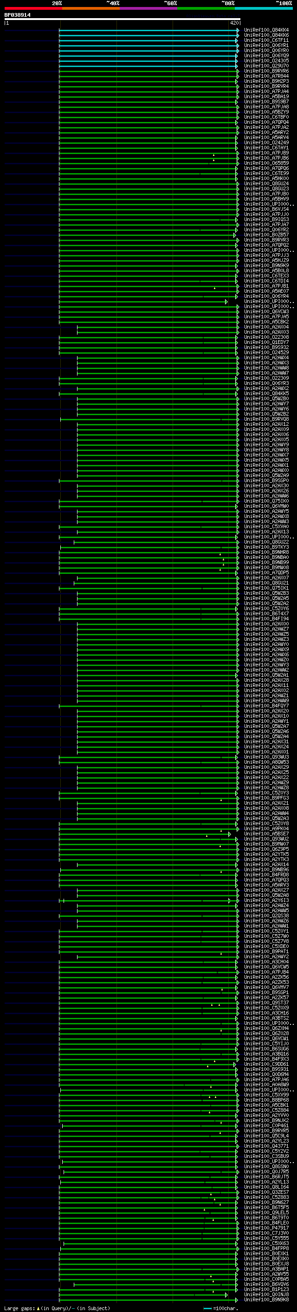This screenshot has width=297, height=1312.
Task: Open hit UniRef100_O22308
Action: (266, 337)
